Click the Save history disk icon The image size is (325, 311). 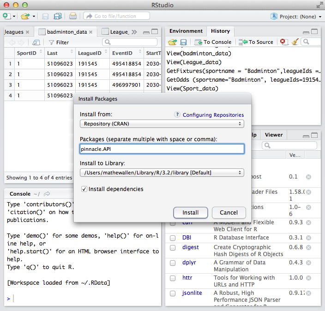point(183,42)
